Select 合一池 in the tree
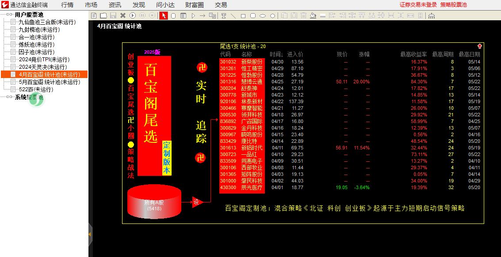The height and width of the screenshot is (257, 501). pos(36,37)
